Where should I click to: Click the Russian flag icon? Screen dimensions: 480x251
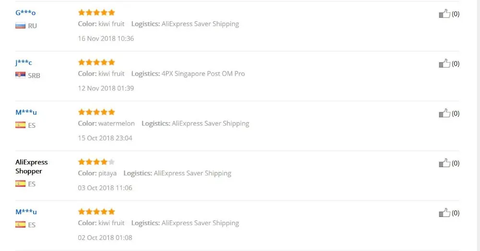pos(21,26)
